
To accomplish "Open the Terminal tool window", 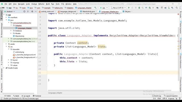I will [37, 96].
